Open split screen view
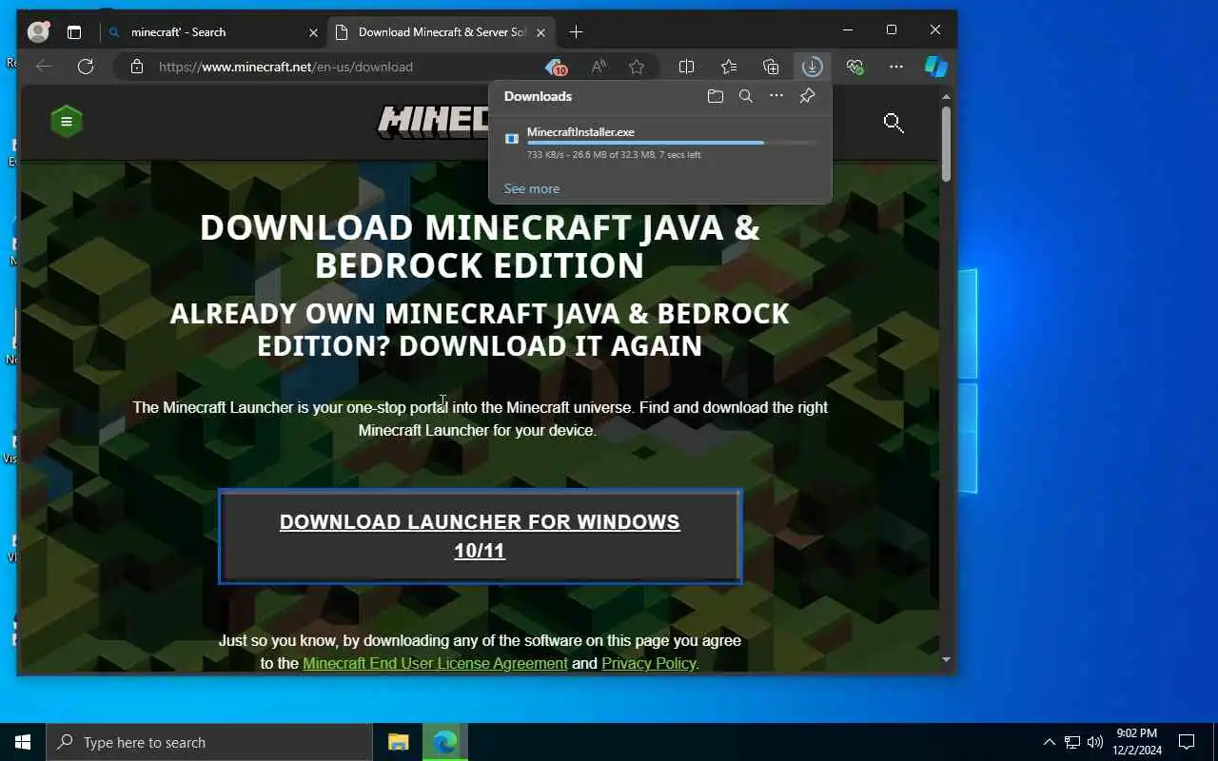Screen dimensions: 1218x761 click(686, 67)
